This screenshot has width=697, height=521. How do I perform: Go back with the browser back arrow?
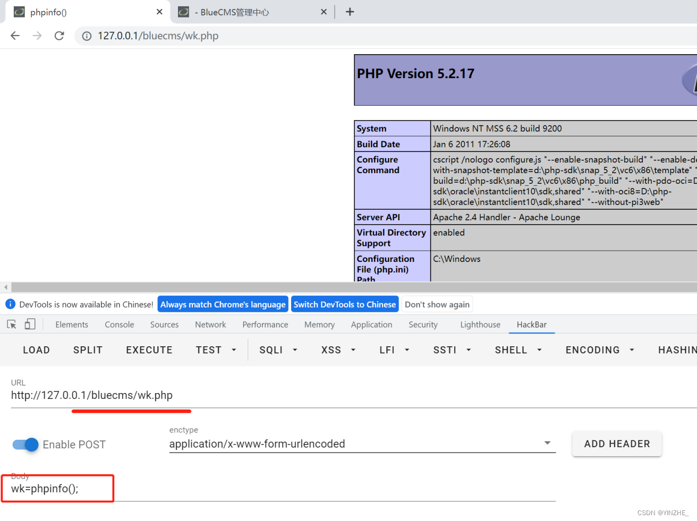click(15, 36)
